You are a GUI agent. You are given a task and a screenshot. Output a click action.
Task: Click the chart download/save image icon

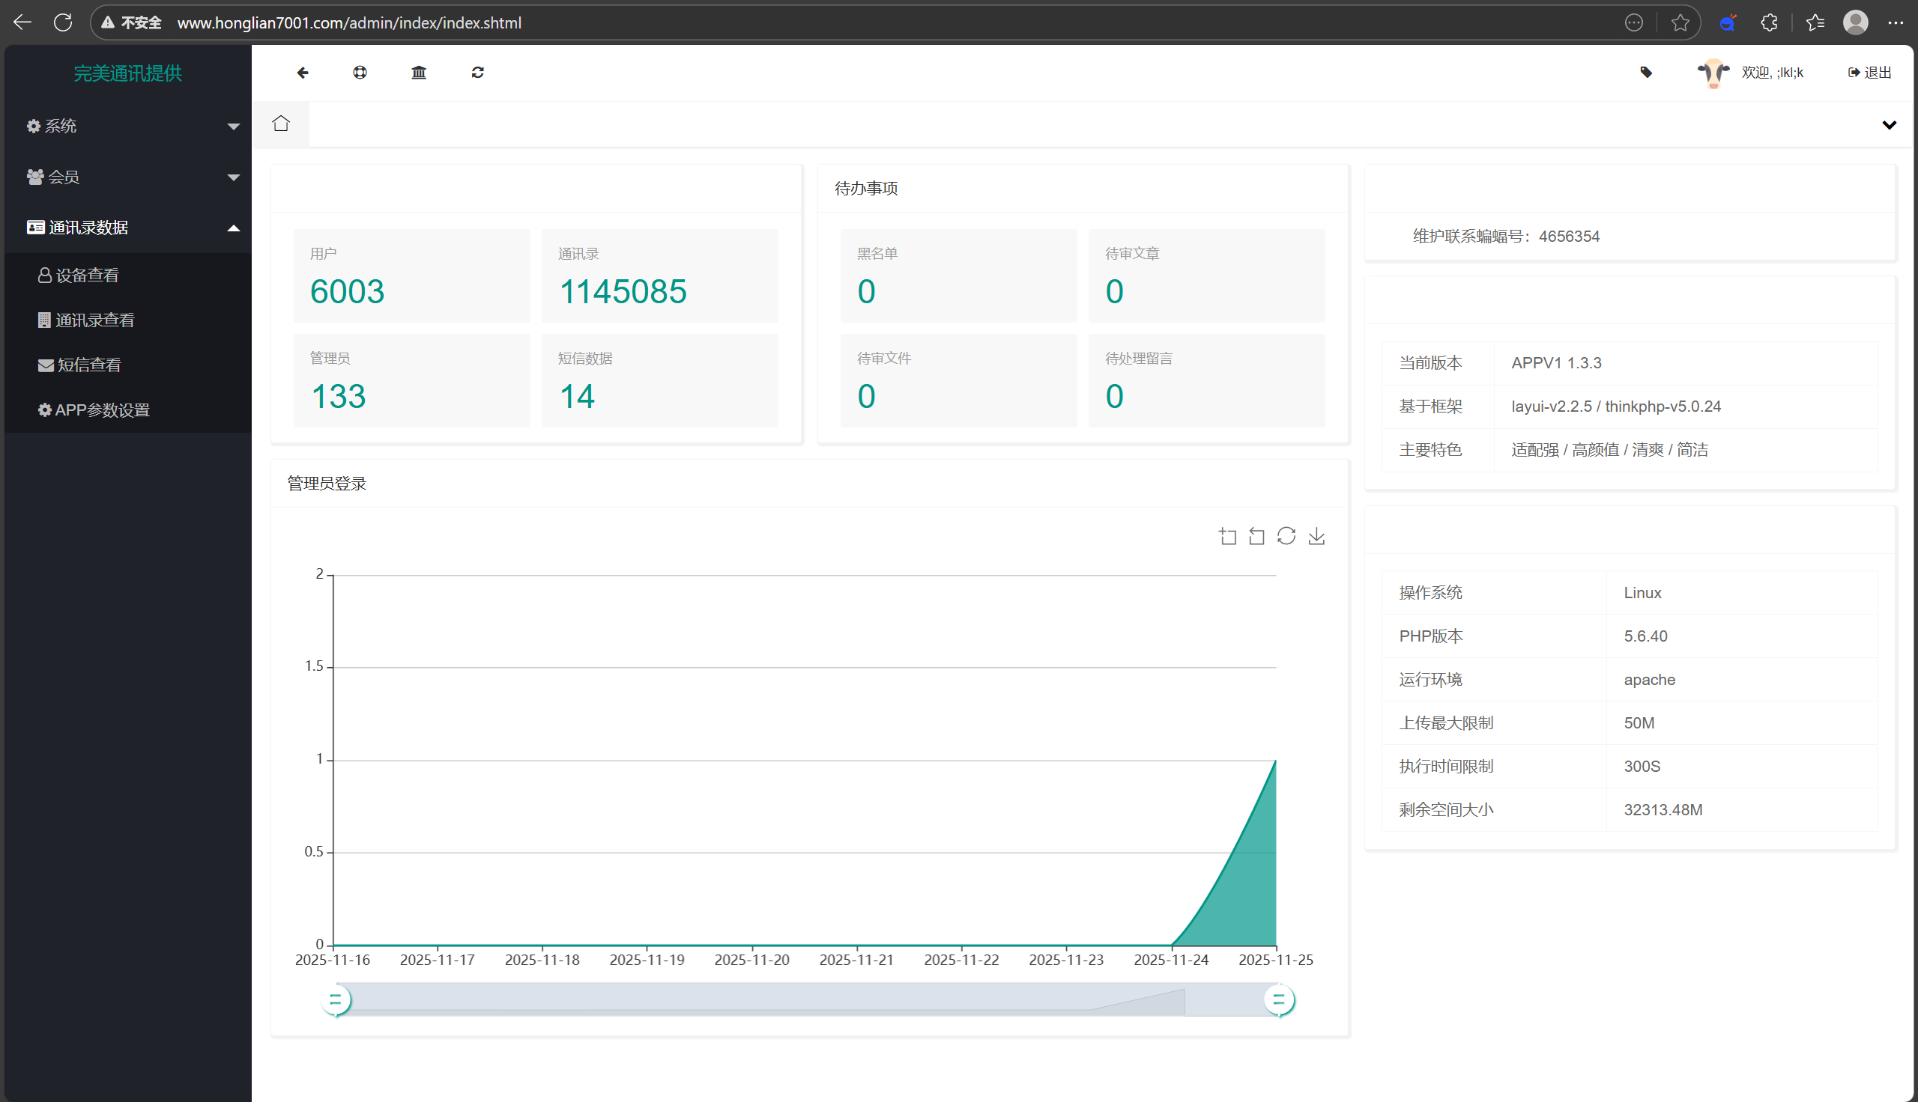[x=1317, y=537]
